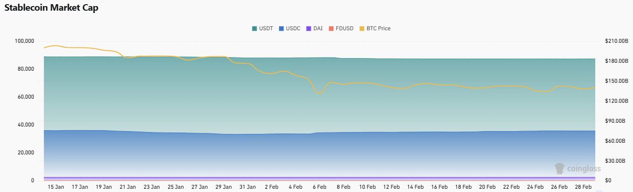Image resolution: width=633 pixels, height=192 pixels.
Task: Click the $90.00B right axis label
Action: click(x=614, y=121)
